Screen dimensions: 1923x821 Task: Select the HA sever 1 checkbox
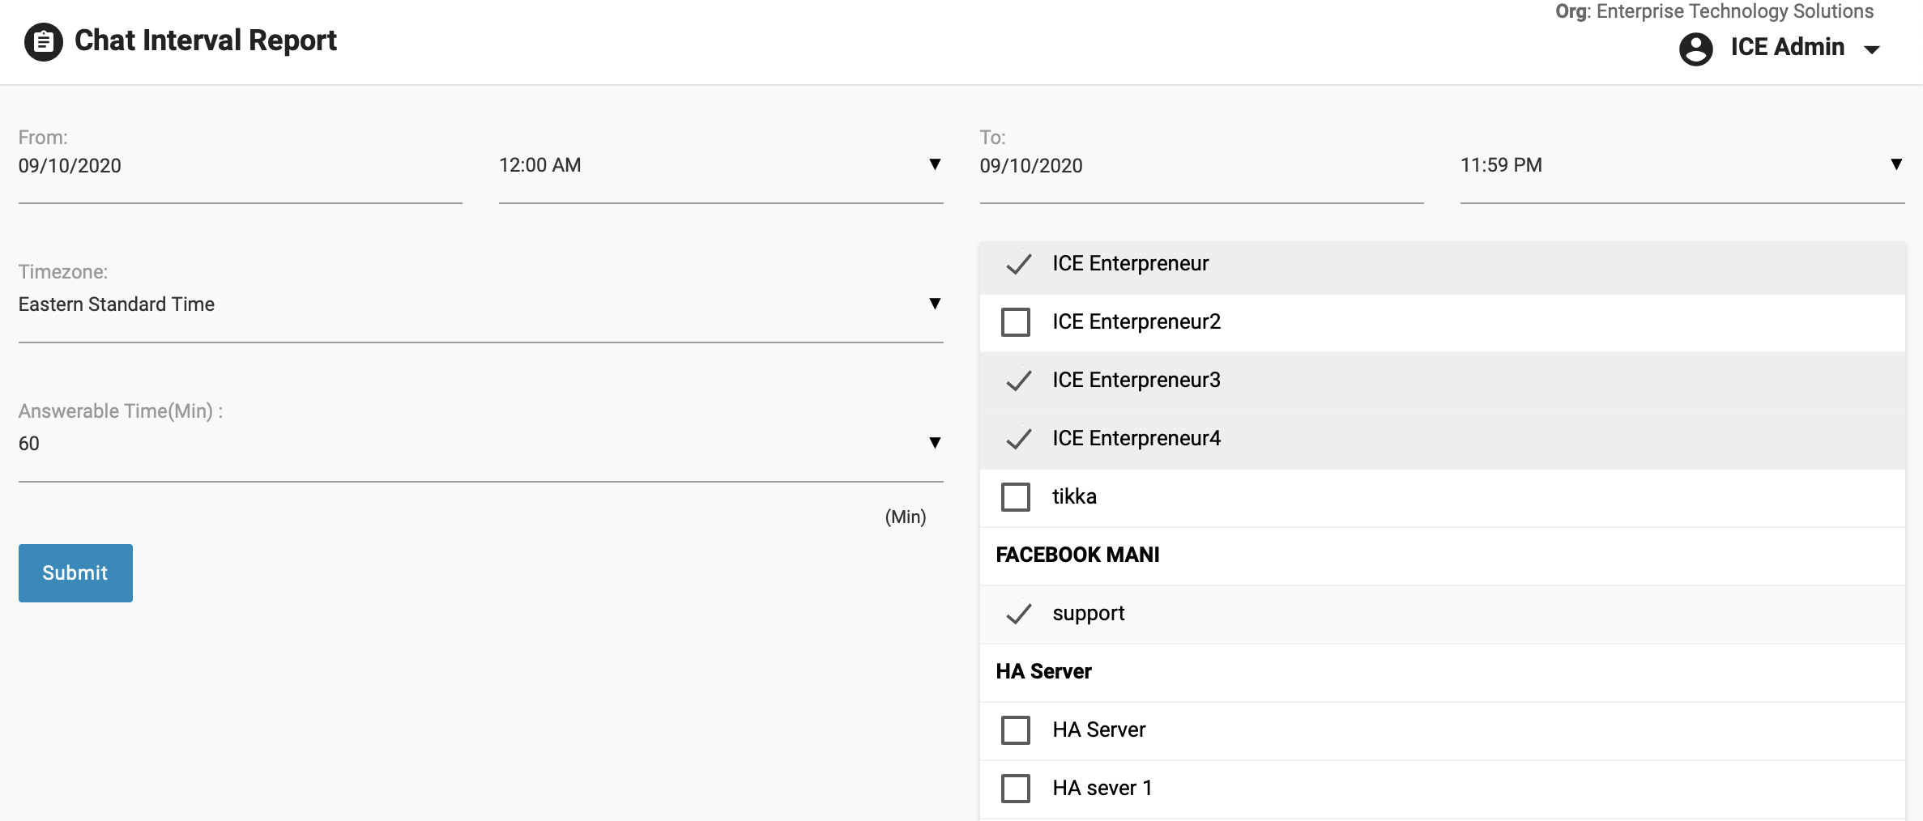coord(1016,789)
